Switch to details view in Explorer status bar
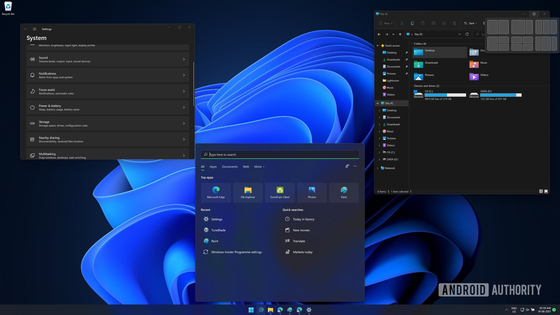 click(541, 191)
